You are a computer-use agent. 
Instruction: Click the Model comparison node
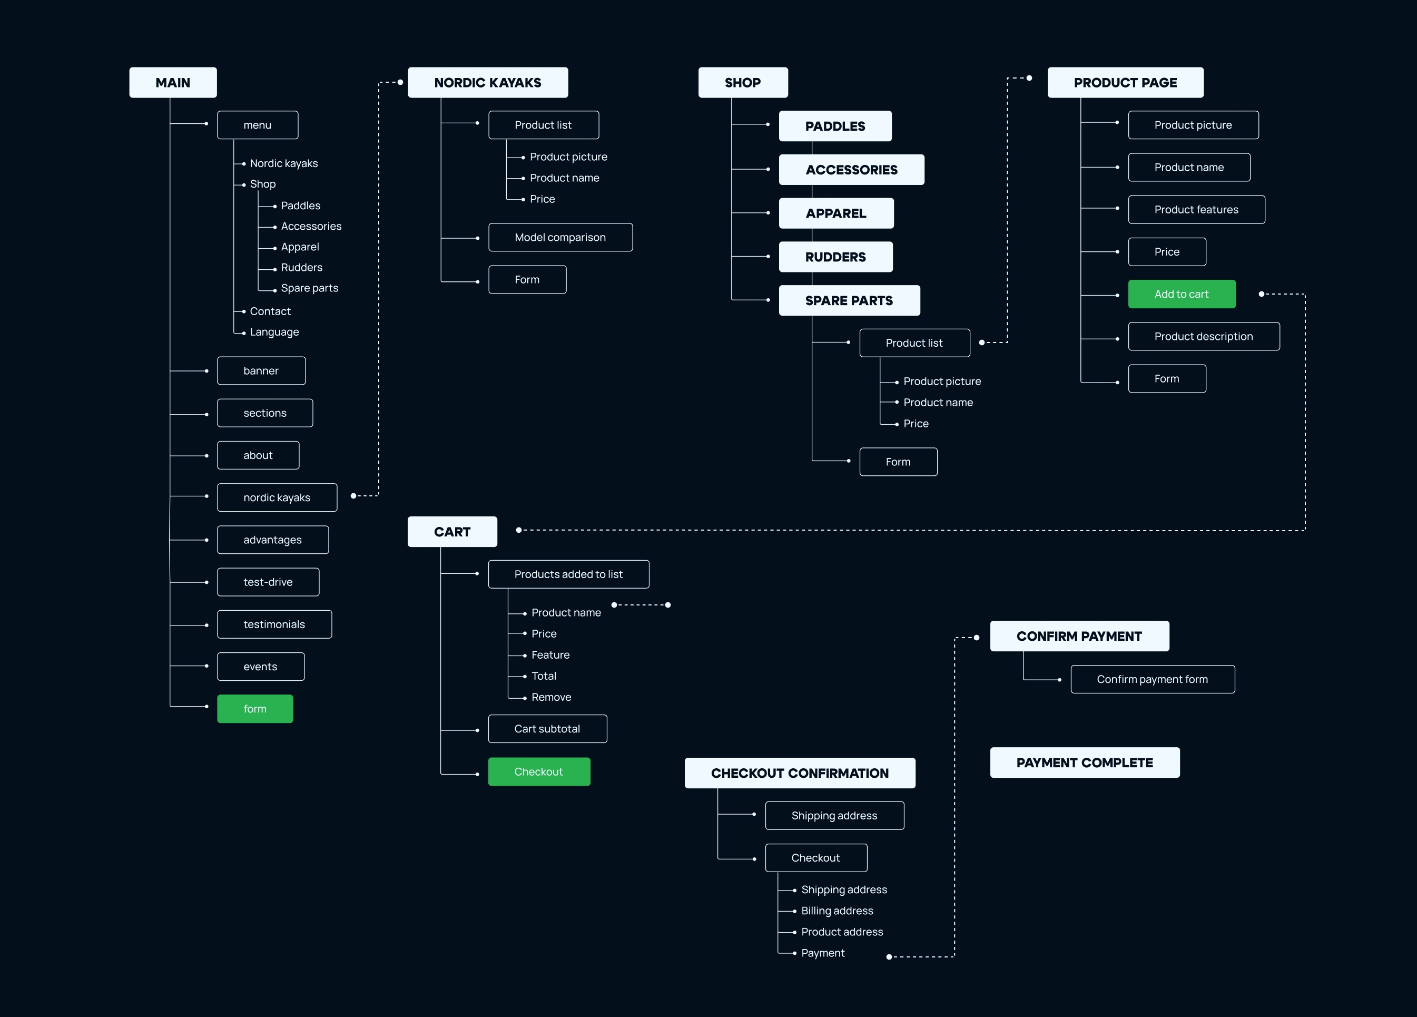tap(560, 238)
